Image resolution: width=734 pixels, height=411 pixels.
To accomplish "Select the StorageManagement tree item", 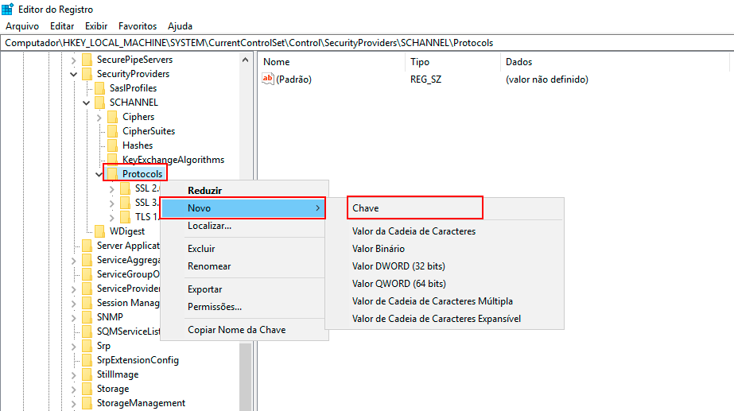I will click(x=141, y=403).
